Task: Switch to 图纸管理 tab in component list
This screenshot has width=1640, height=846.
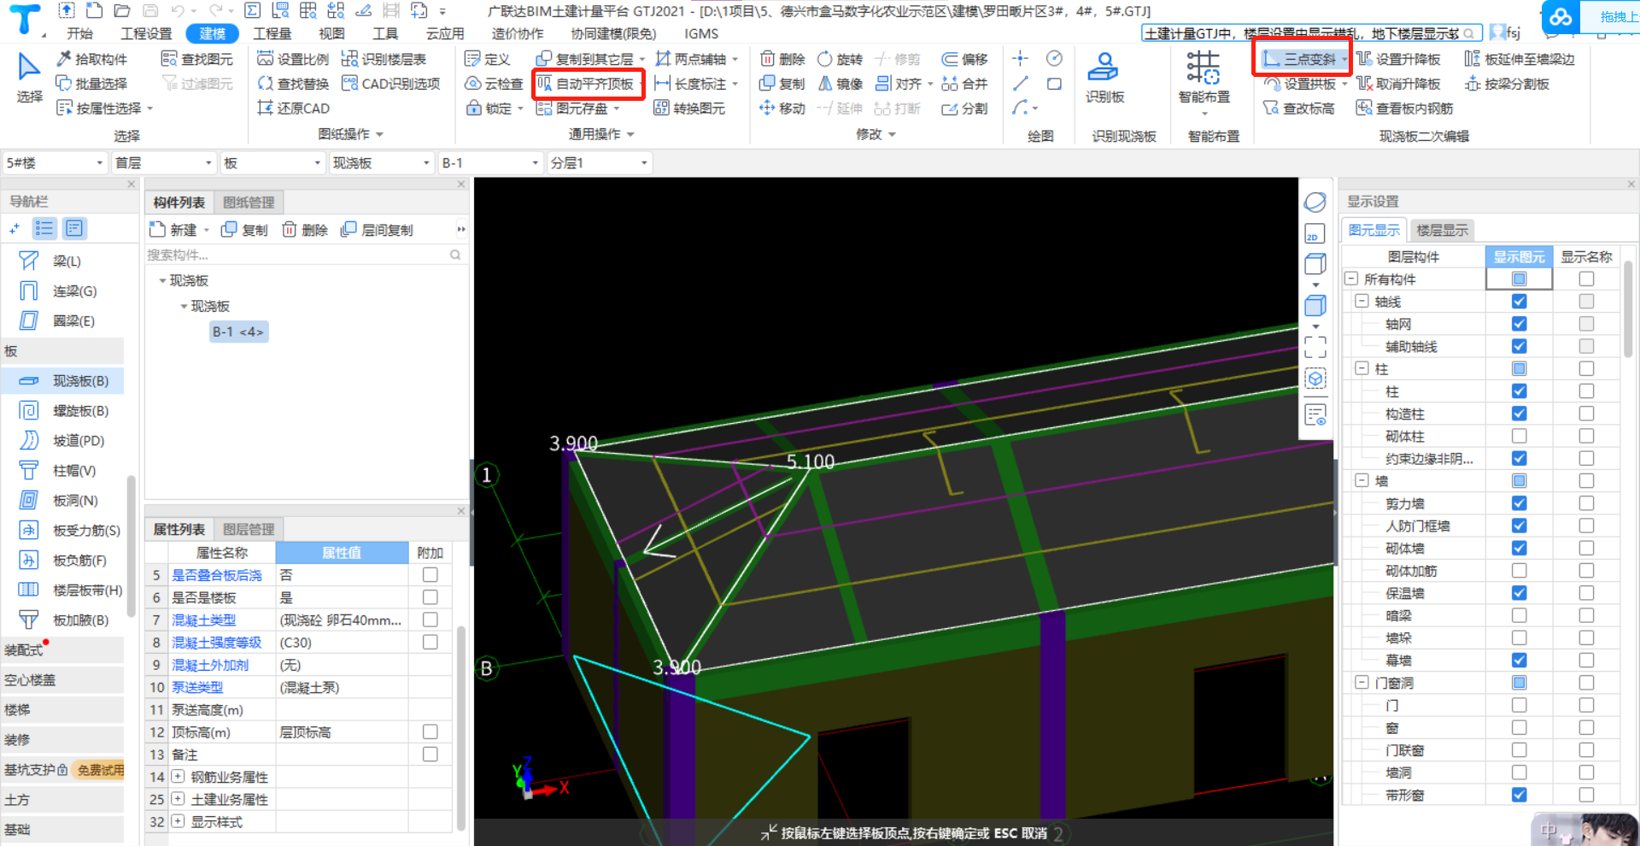Action: click(x=249, y=203)
